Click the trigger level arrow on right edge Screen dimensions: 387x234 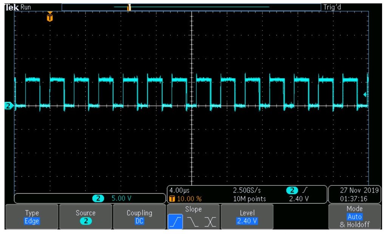point(366,94)
